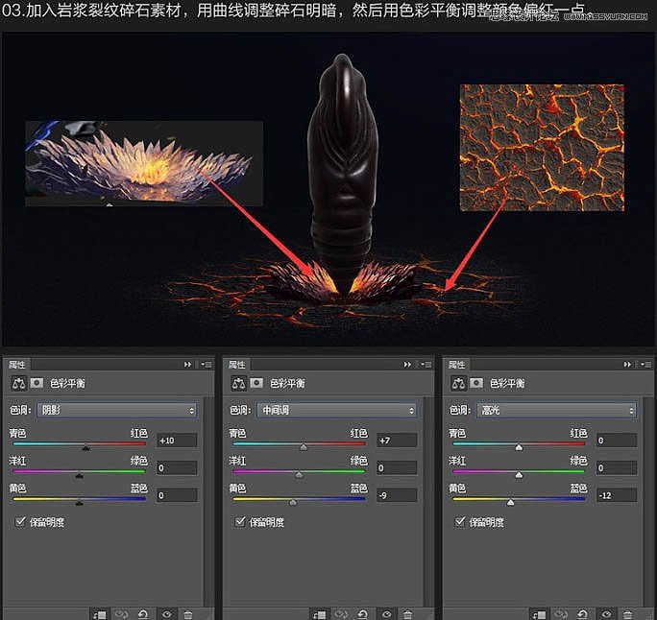Viewport: 657px width, 620px height.
Task: Delete adjustment layer via trash in Shadows panel
Action: coord(188,614)
